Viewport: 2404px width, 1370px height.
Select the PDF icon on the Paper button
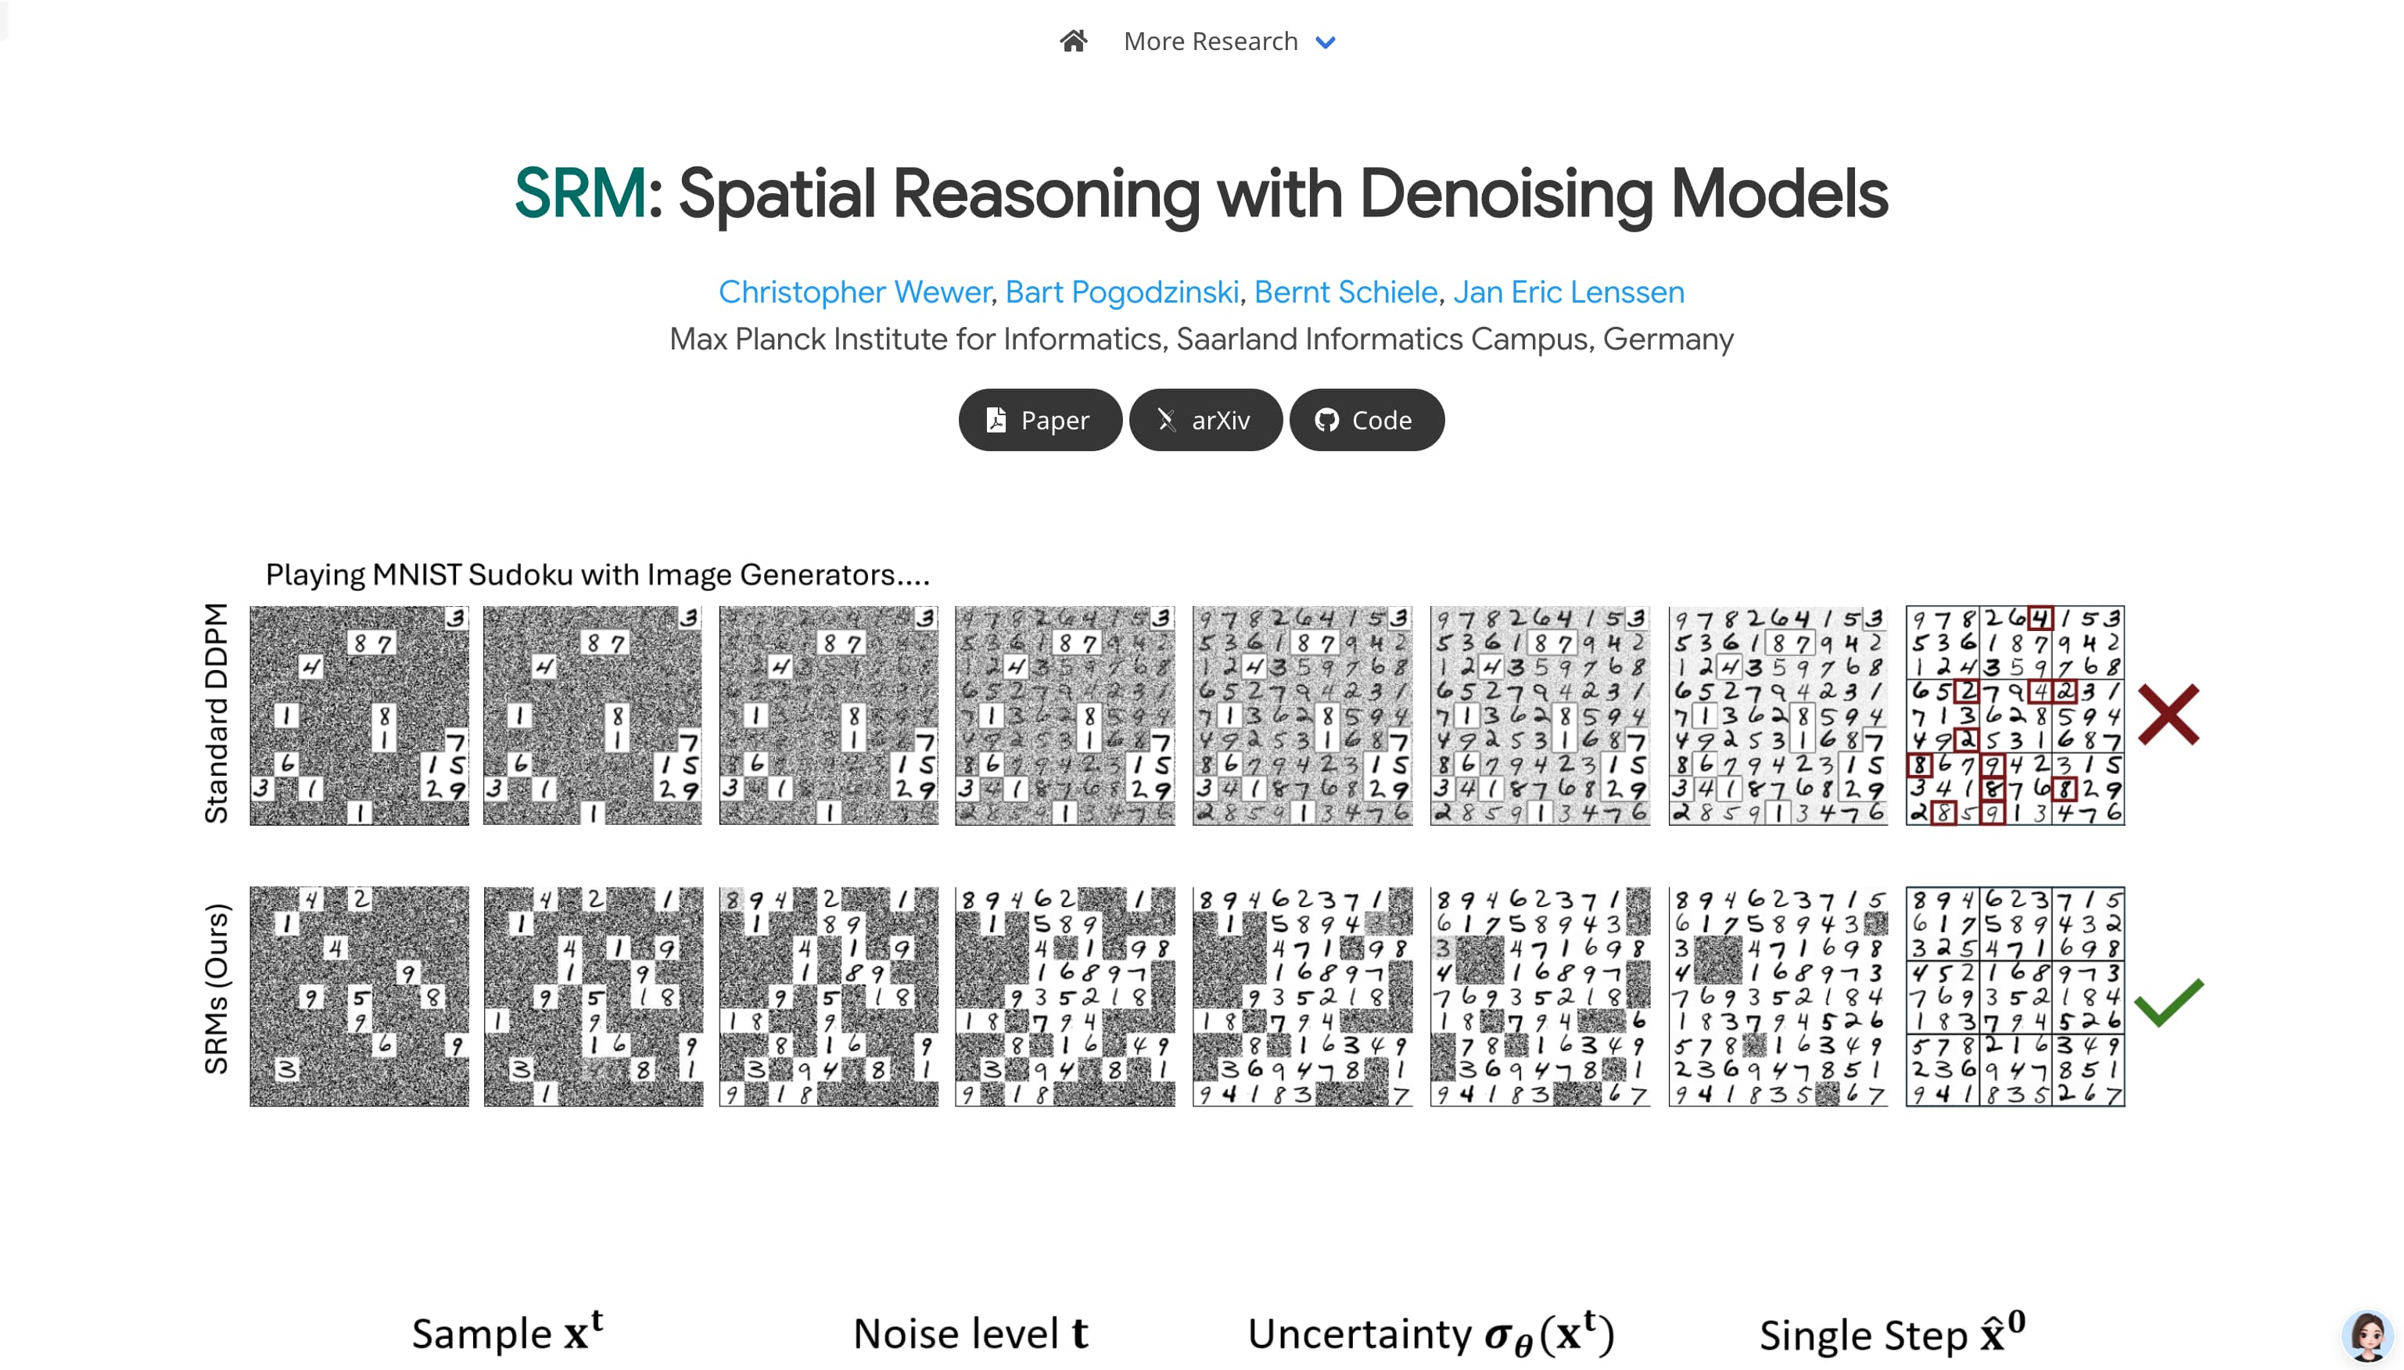click(997, 420)
